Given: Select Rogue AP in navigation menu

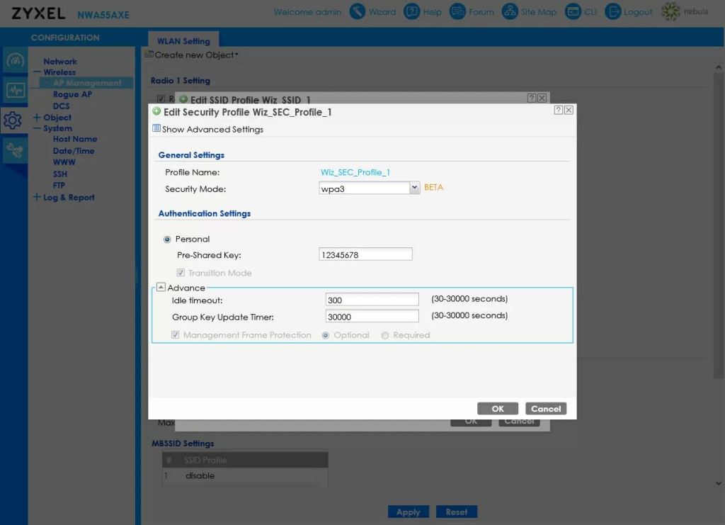Looking at the screenshot, I should (72, 94).
